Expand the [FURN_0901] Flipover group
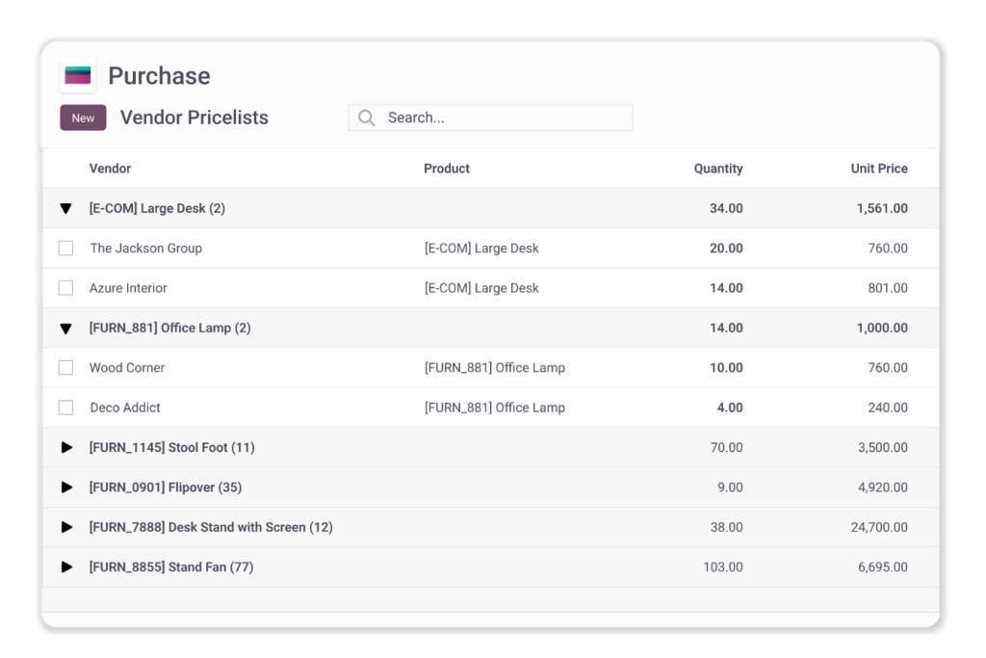The height and width of the screenshot is (658, 986). [65, 487]
